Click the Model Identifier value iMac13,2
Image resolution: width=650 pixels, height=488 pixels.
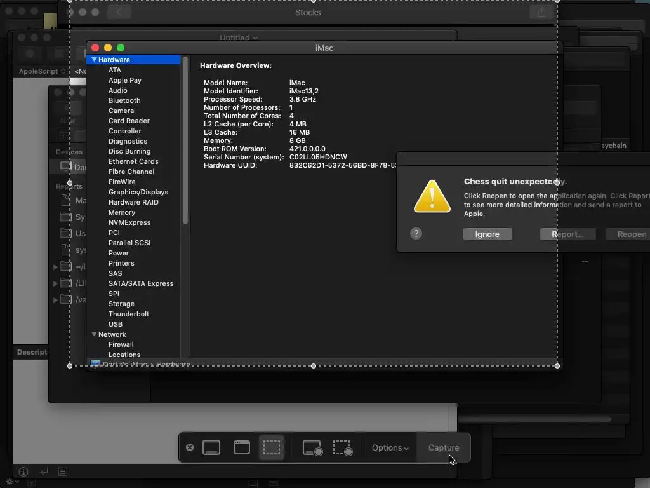(x=304, y=91)
